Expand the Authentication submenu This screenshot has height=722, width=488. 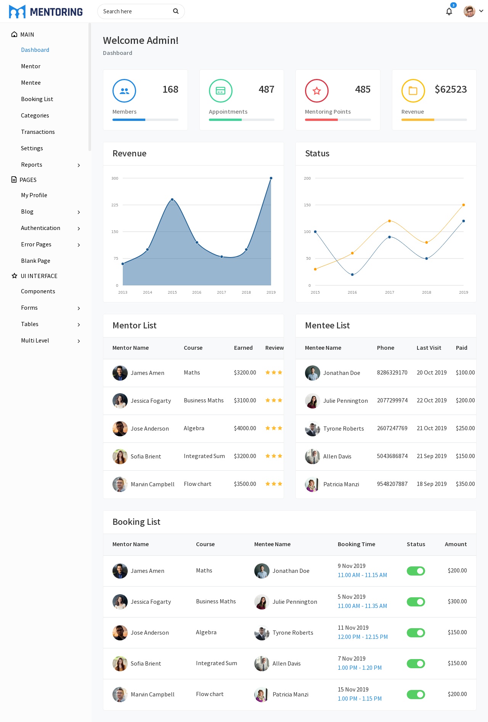click(x=79, y=228)
